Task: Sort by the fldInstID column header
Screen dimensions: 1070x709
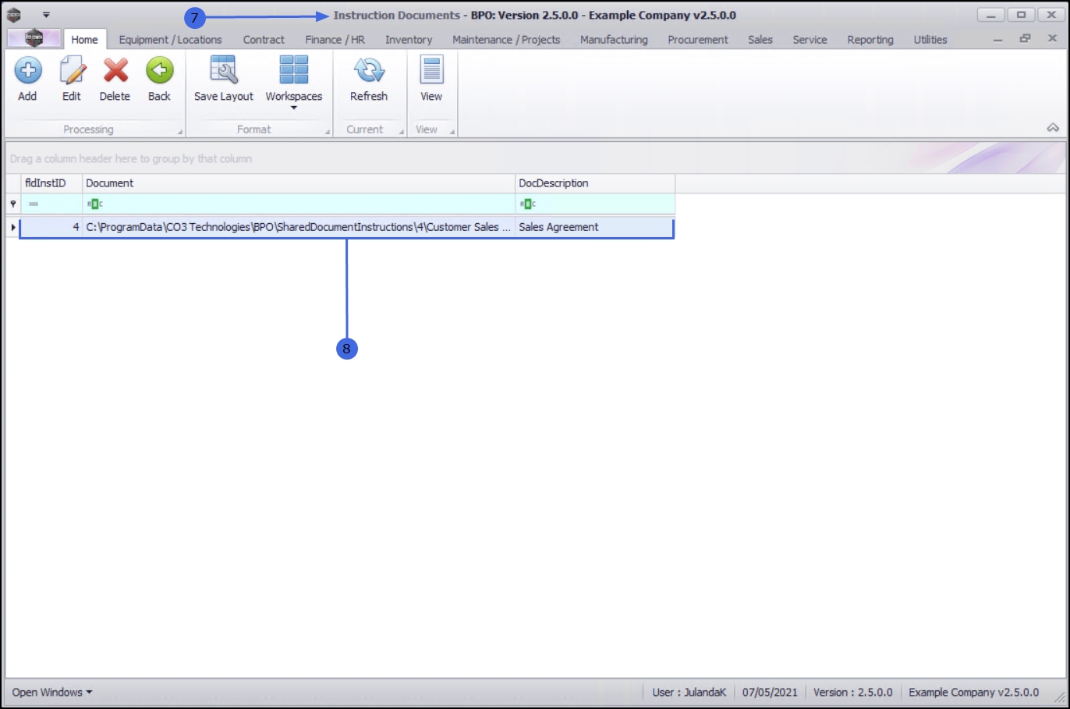Action: (x=51, y=183)
